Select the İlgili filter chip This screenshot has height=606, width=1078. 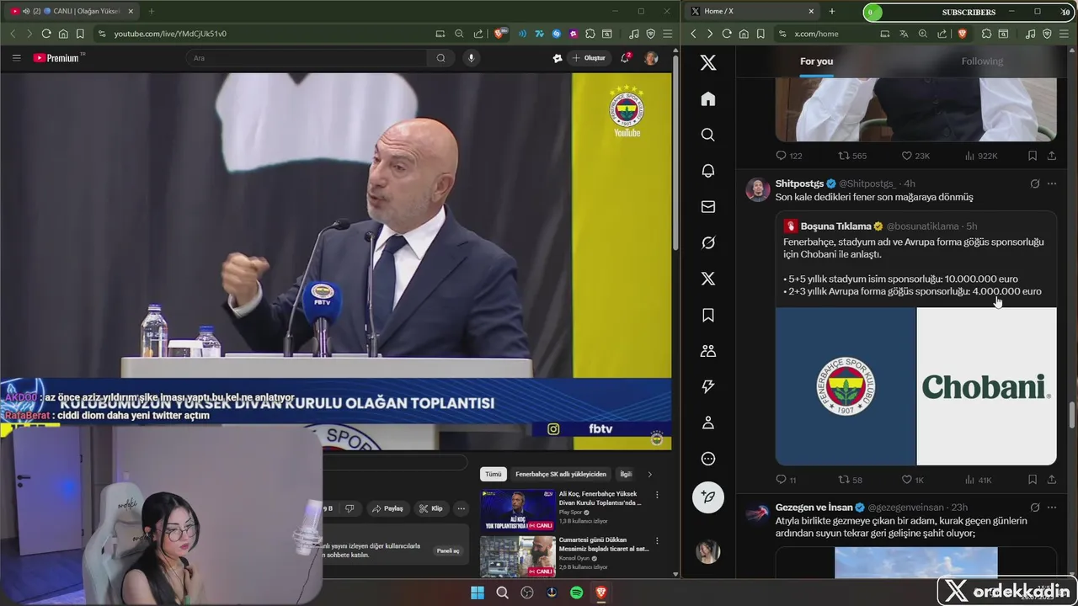(x=626, y=474)
